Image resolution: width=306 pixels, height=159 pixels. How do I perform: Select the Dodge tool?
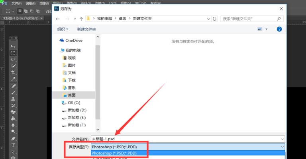(13, 132)
